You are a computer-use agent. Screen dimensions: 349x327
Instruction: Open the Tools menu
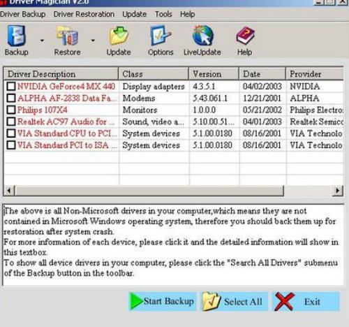coord(163,14)
